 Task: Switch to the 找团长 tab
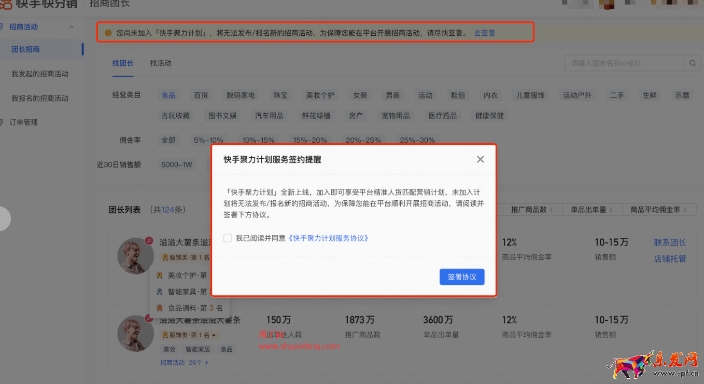click(x=123, y=63)
